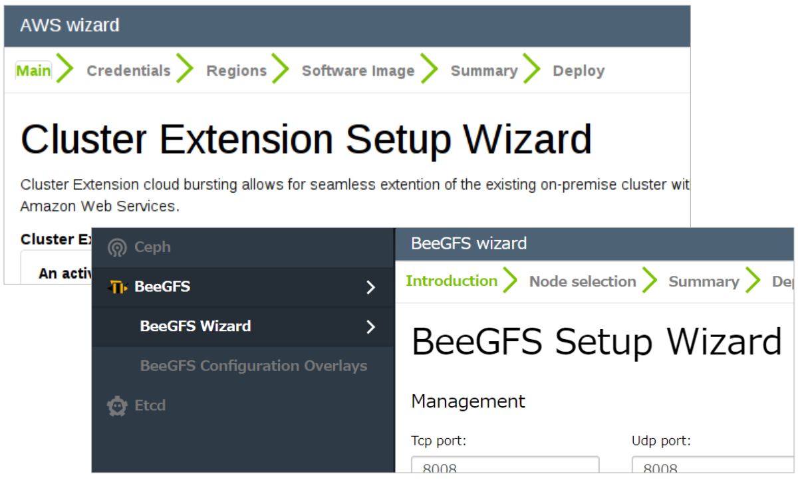Click the Etcd icon in sidebar

tap(117, 406)
